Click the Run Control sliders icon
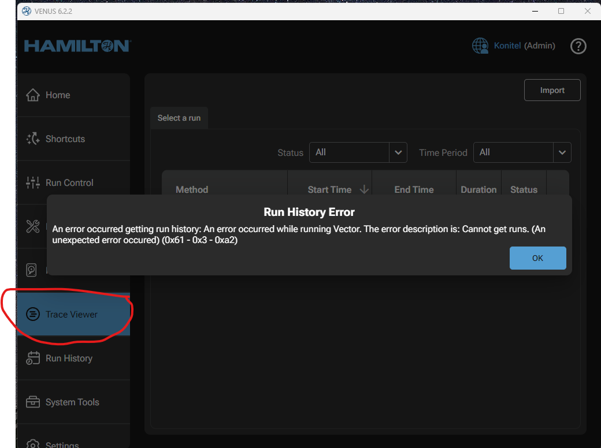This screenshot has height=448, width=601. [33, 182]
